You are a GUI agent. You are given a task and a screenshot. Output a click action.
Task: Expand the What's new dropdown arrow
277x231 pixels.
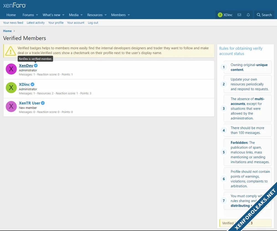point(63,15)
